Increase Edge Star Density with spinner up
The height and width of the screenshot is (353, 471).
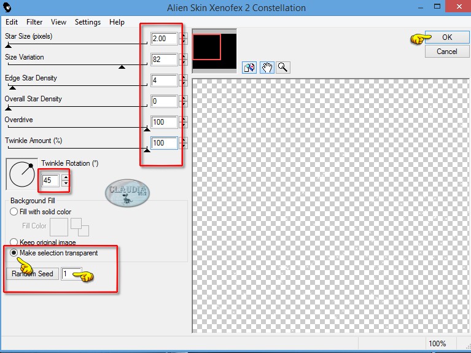pyautogui.click(x=183, y=77)
